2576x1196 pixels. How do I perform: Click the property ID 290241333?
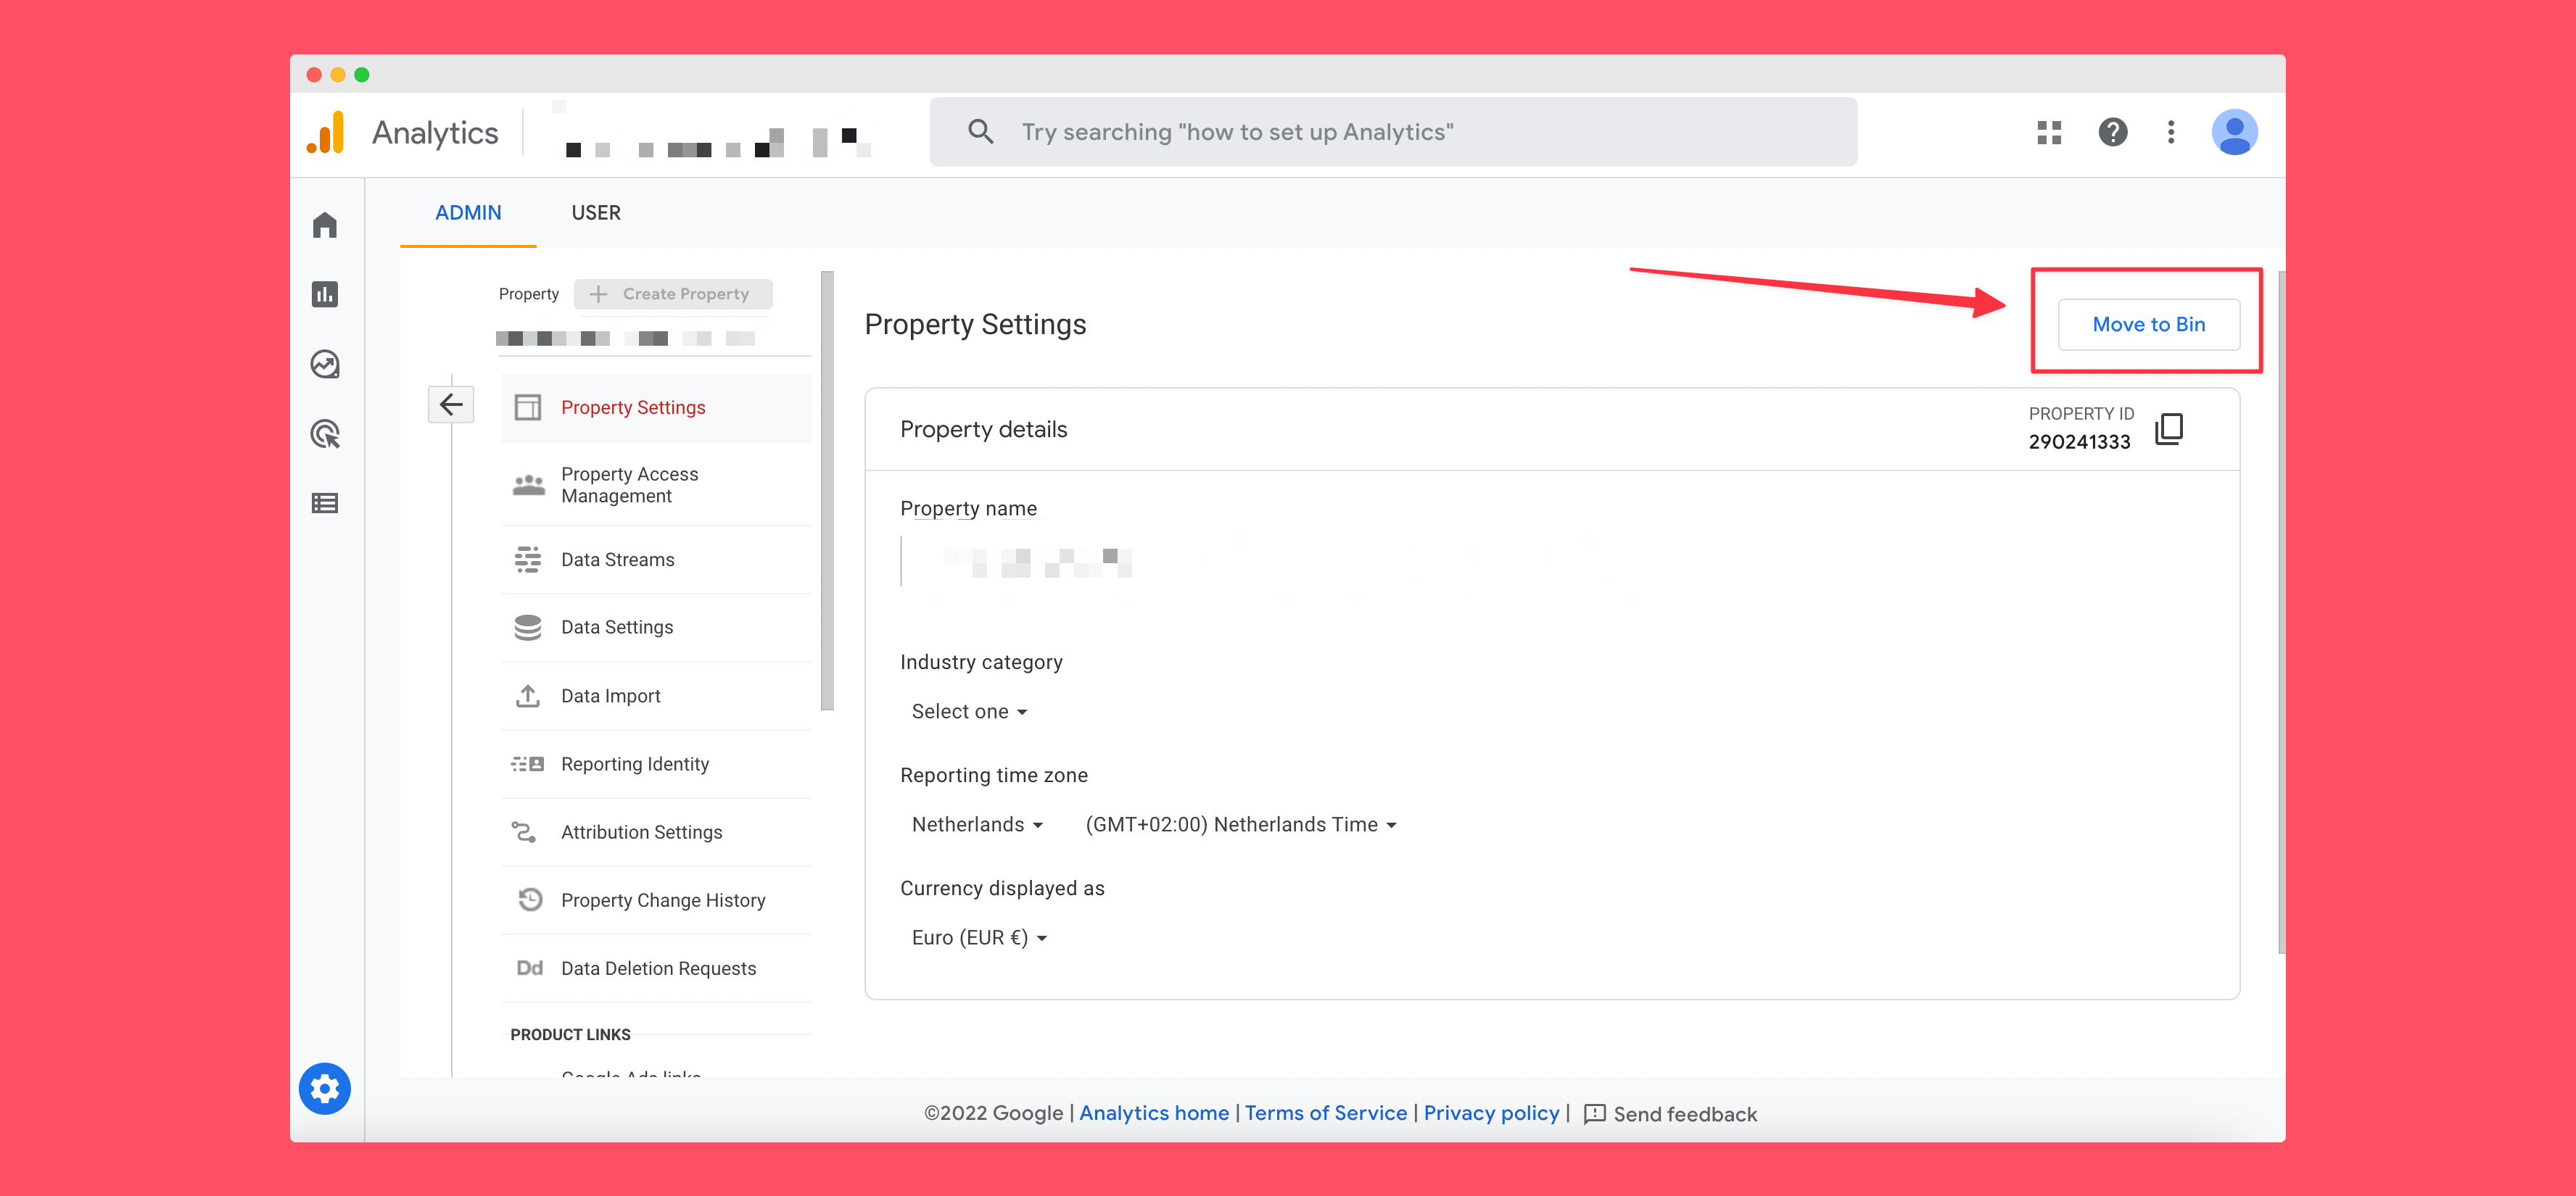point(2079,441)
